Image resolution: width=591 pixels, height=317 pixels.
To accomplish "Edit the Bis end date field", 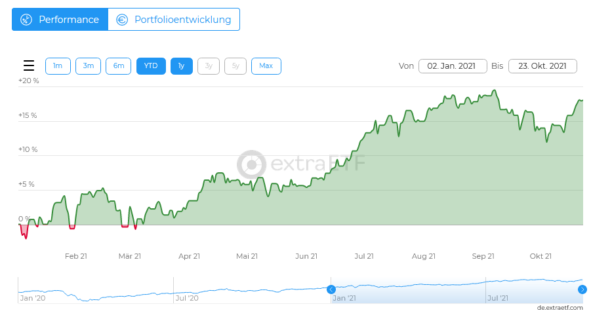I will [542, 66].
